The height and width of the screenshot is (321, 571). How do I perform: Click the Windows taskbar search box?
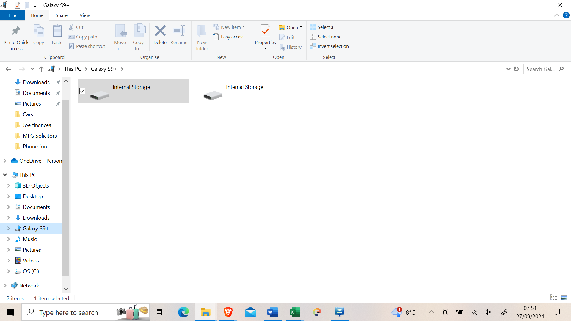(x=86, y=312)
